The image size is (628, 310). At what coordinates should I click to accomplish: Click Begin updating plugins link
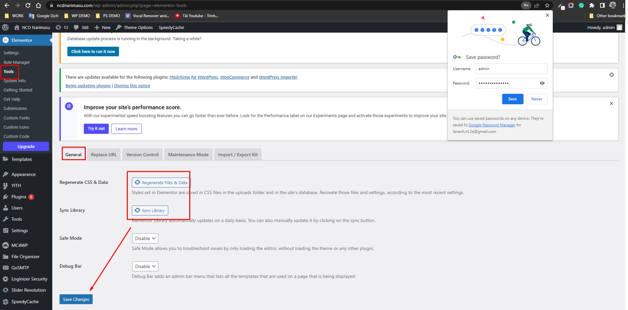pos(88,86)
